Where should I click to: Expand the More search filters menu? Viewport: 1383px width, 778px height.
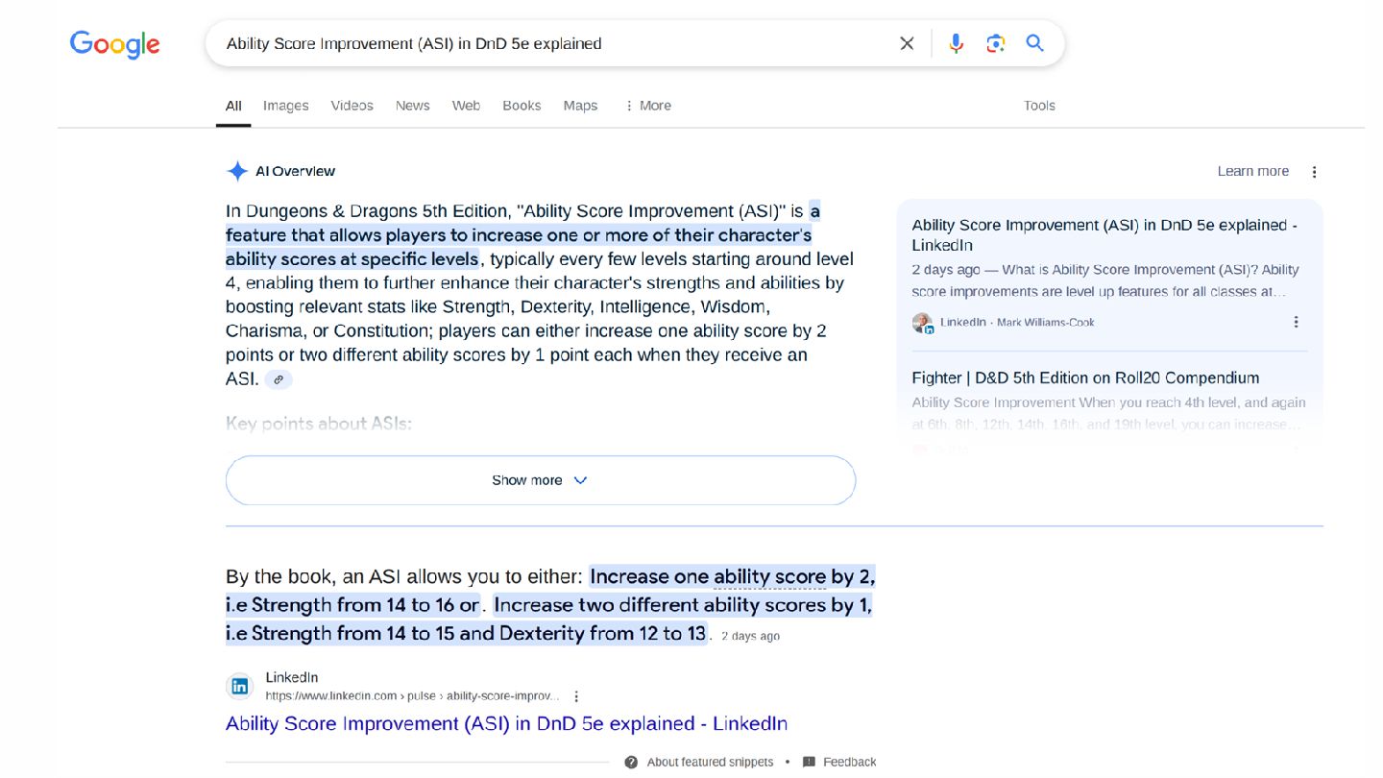tap(648, 106)
